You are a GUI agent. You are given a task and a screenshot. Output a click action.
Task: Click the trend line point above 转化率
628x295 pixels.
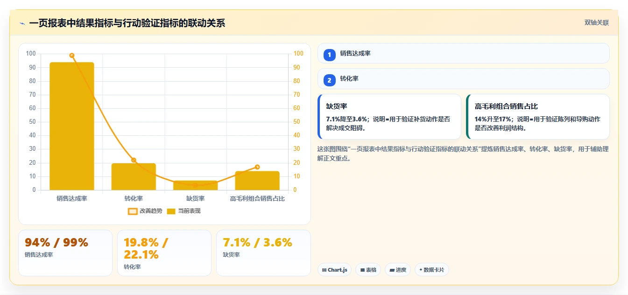[134, 160]
